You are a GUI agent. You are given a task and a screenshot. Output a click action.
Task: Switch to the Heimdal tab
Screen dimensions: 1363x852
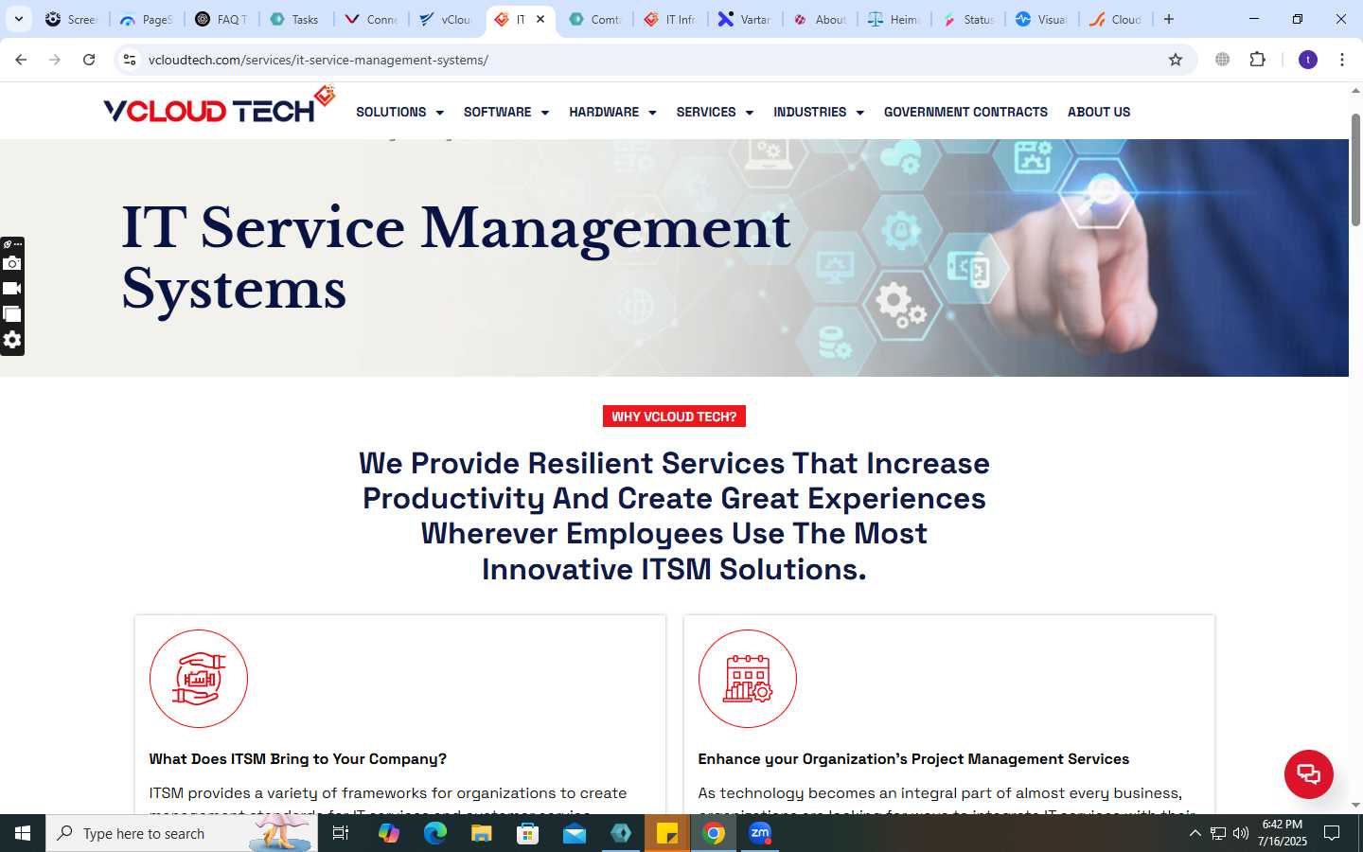tap(894, 19)
